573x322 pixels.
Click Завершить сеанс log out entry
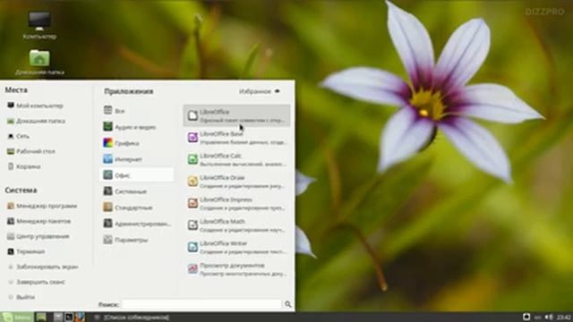tap(36, 282)
